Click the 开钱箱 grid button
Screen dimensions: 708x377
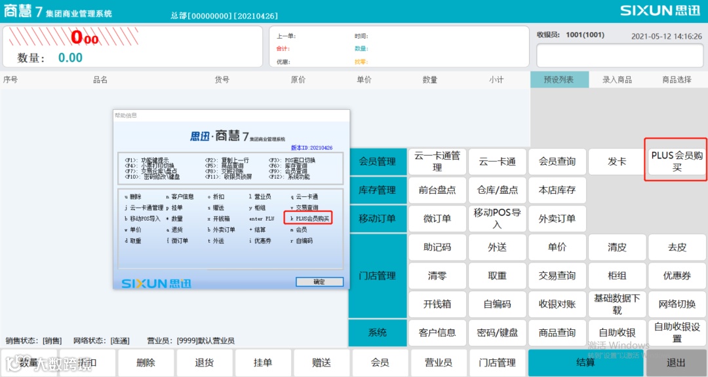(437, 304)
